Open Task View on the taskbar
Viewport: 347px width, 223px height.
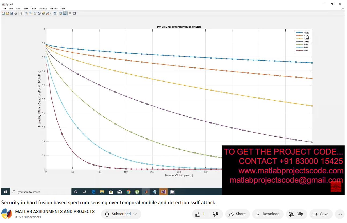point(84,192)
